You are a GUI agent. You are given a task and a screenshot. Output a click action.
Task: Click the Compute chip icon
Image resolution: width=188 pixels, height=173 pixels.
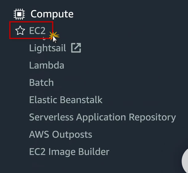(x=19, y=14)
